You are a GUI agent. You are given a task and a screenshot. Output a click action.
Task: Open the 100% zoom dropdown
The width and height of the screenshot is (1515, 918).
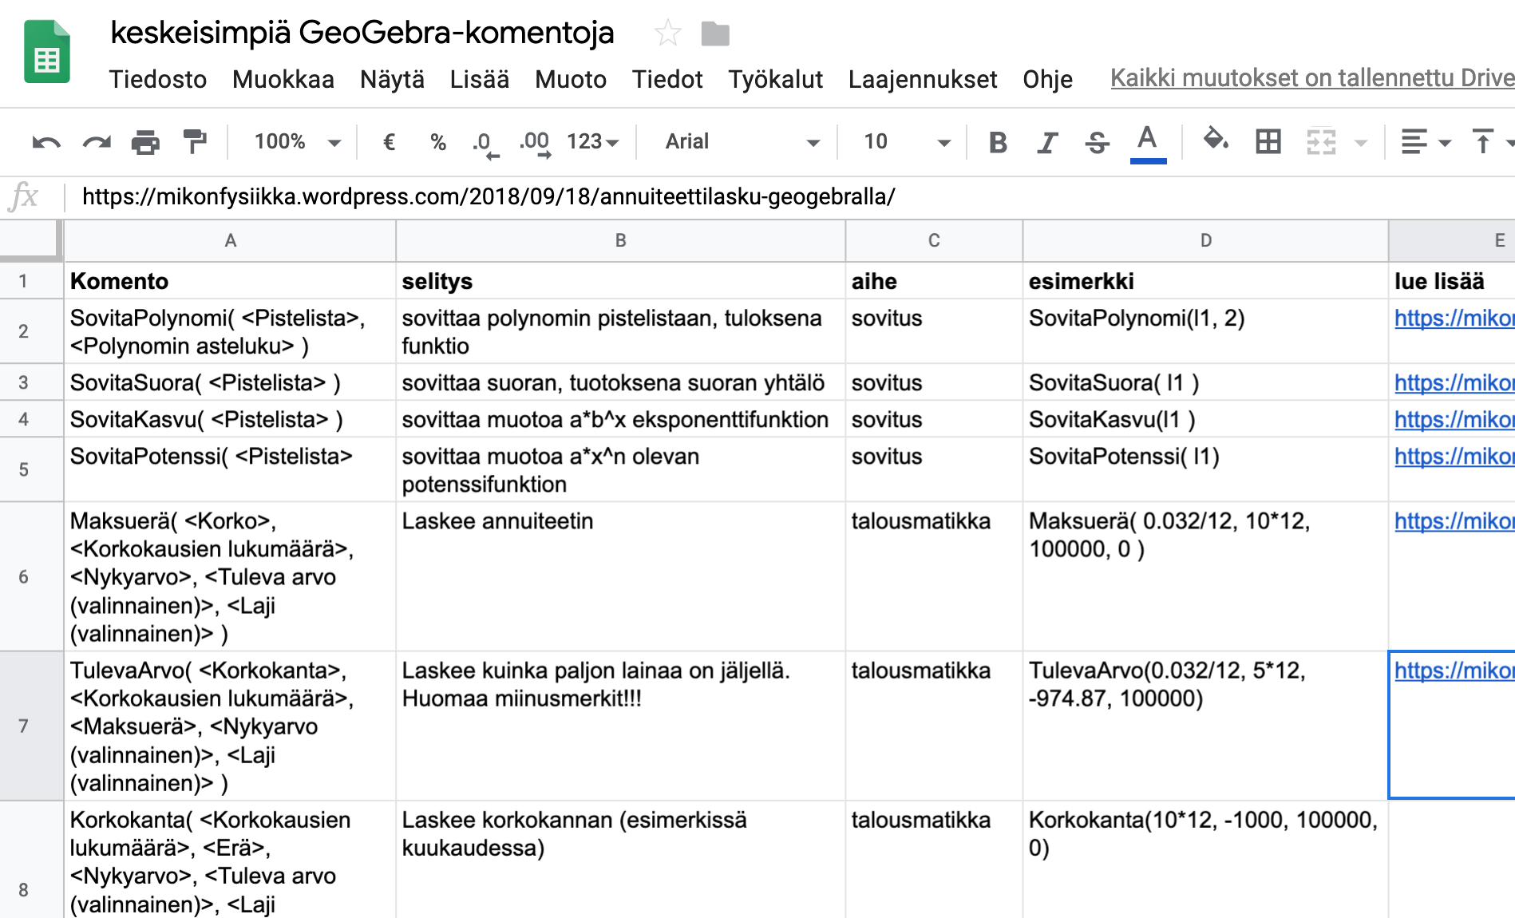(x=296, y=142)
